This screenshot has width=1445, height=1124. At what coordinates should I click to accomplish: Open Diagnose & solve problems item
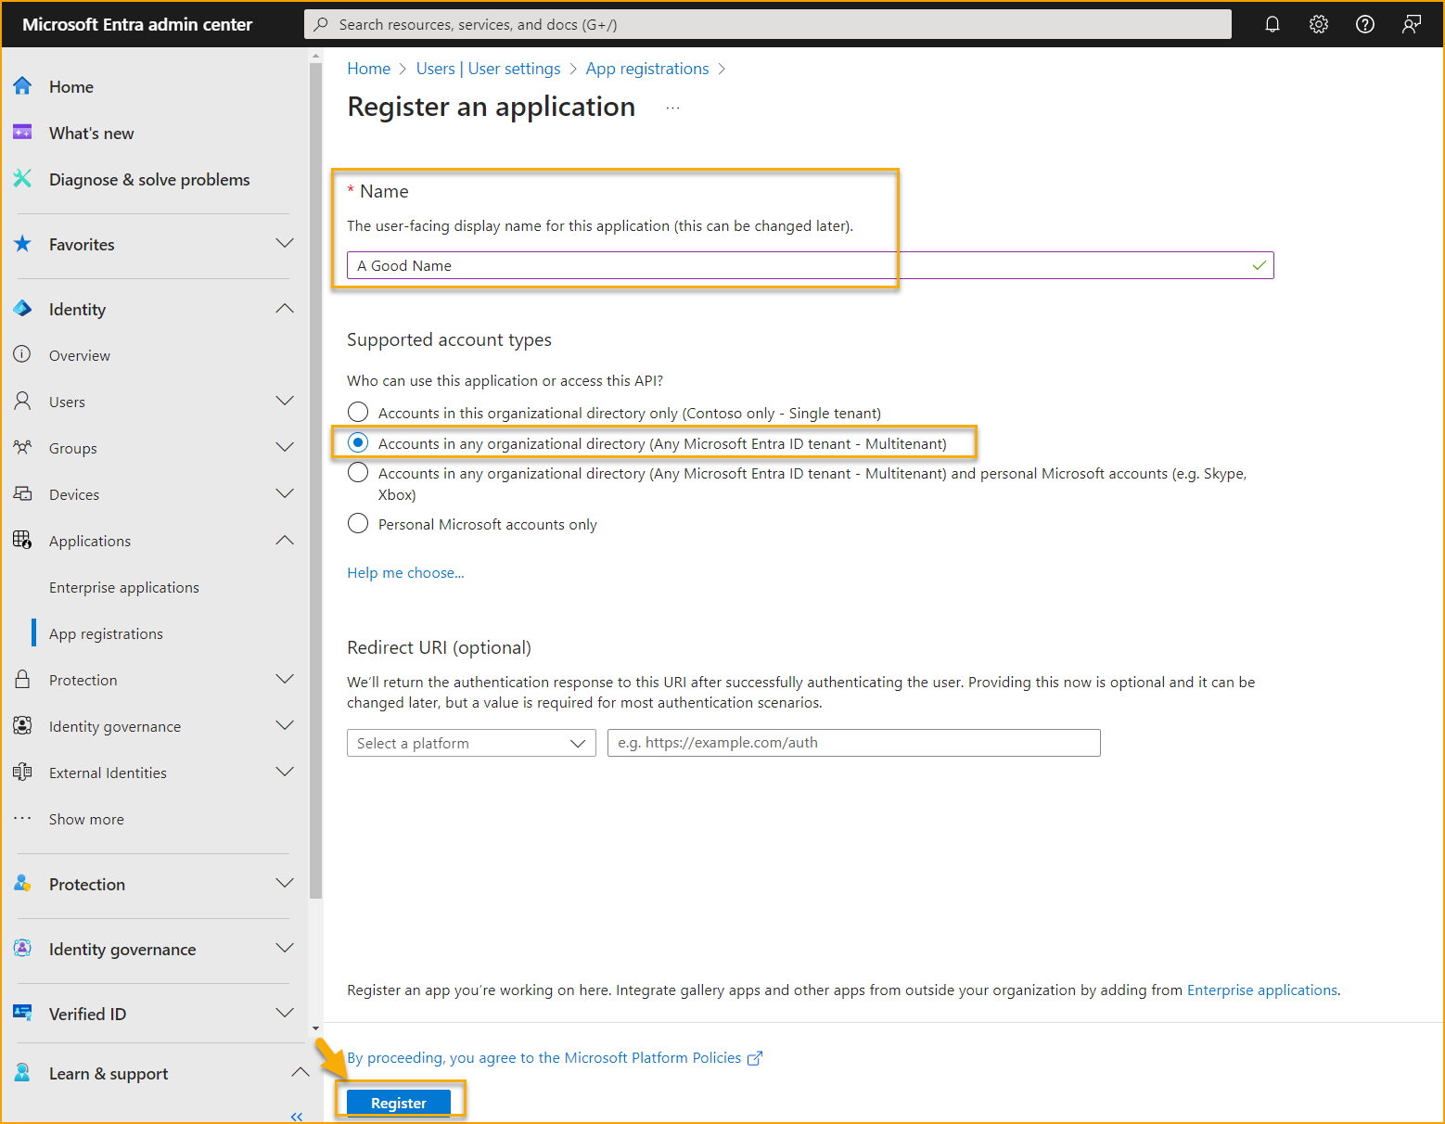[x=149, y=179]
